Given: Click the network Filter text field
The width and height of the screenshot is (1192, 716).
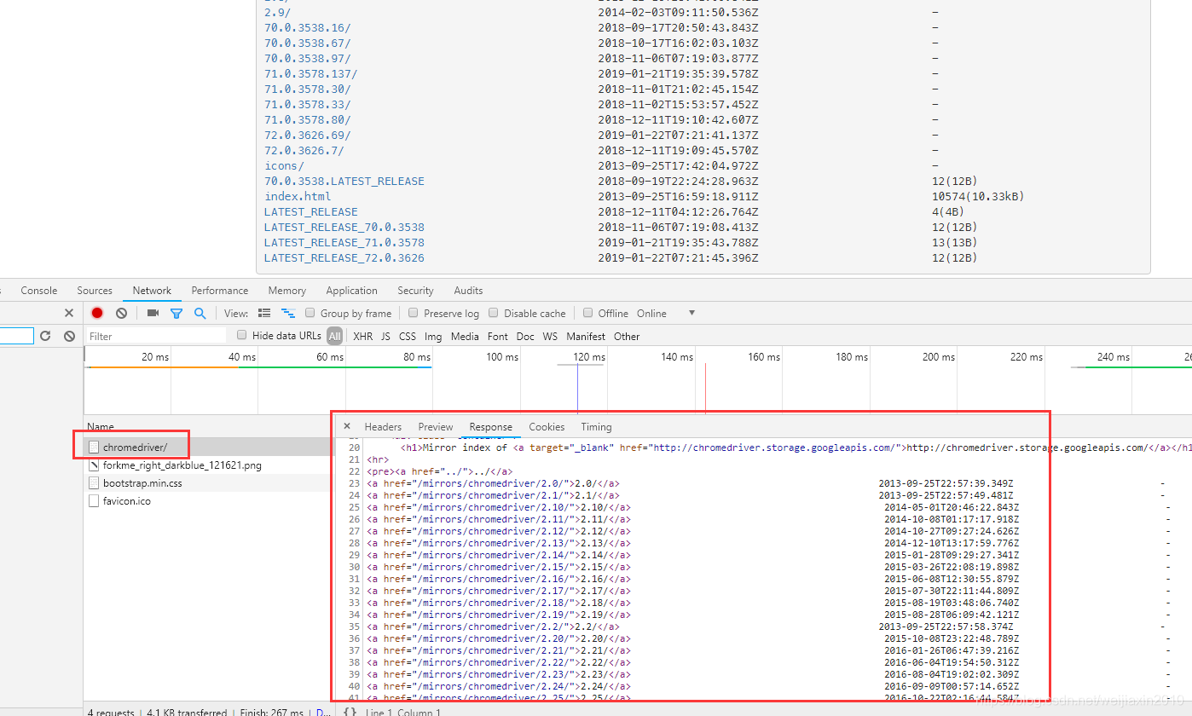Looking at the screenshot, I should coord(157,336).
